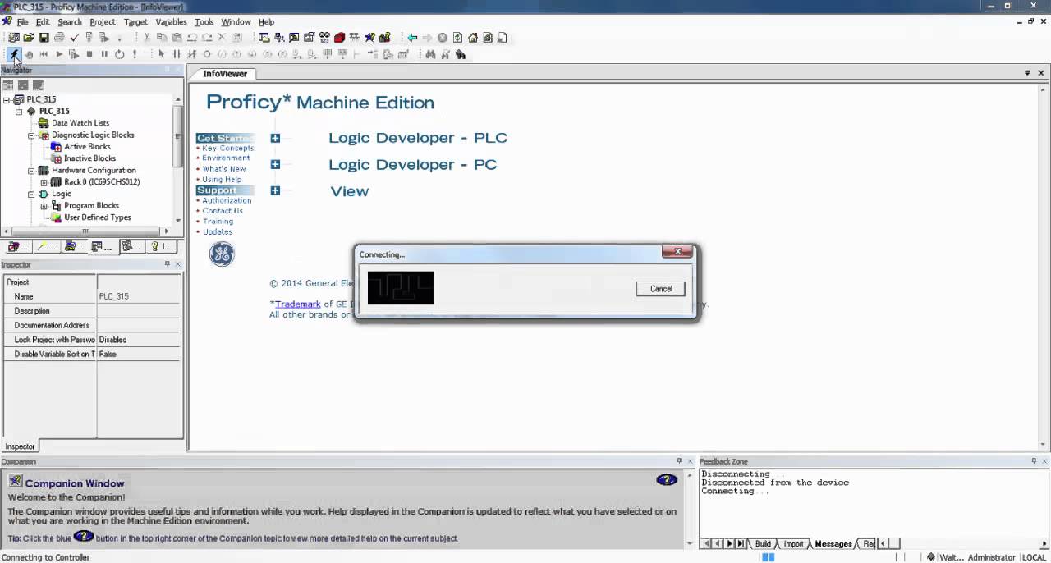Image resolution: width=1051 pixels, height=563 pixels.
Task: Expand Program Blocks node
Action: (x=44, y=206)
